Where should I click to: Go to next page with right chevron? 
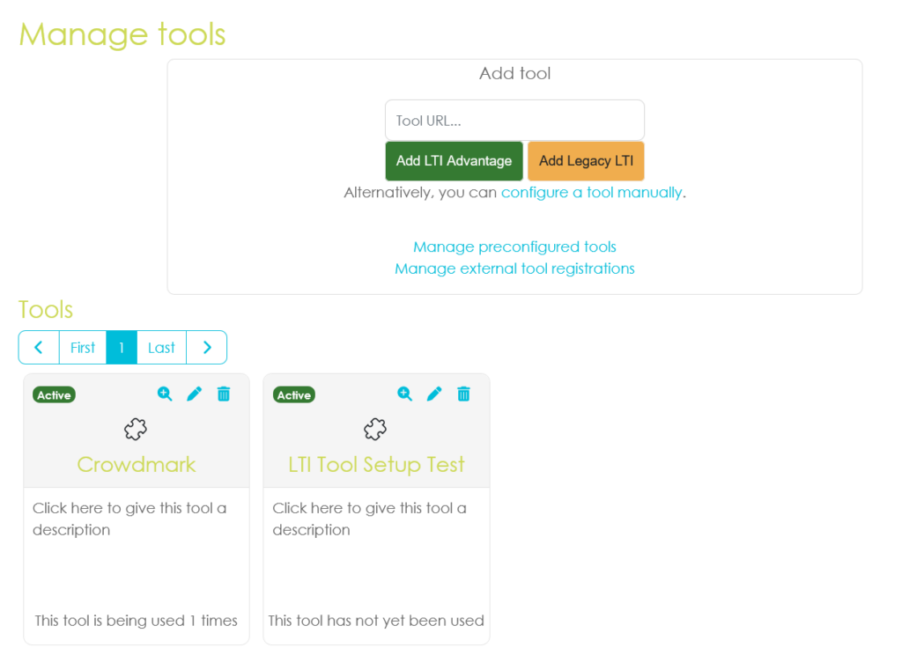pos(207,348)
